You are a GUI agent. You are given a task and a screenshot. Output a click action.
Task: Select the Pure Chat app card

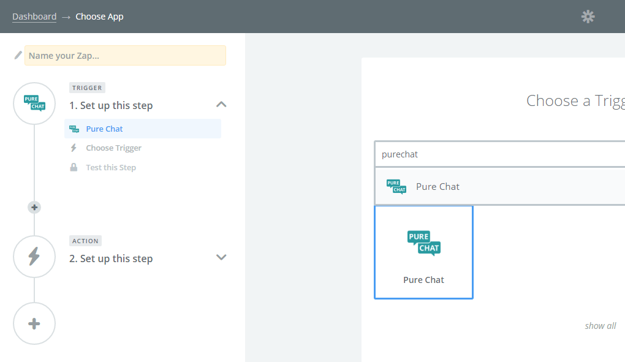(423, 252)
